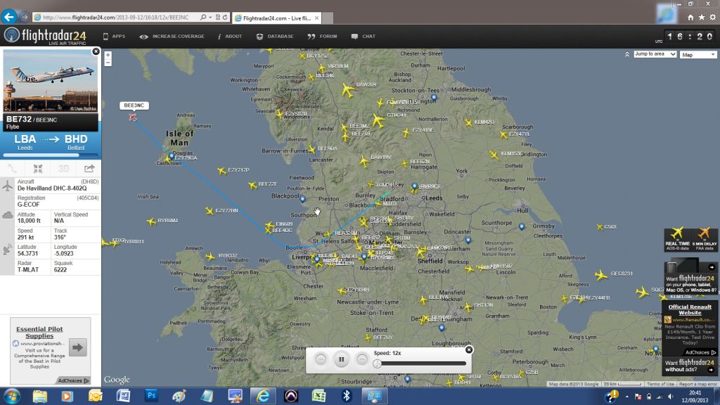
Task: Open the Increase Coverage menu item
Action: pos(172,37)
